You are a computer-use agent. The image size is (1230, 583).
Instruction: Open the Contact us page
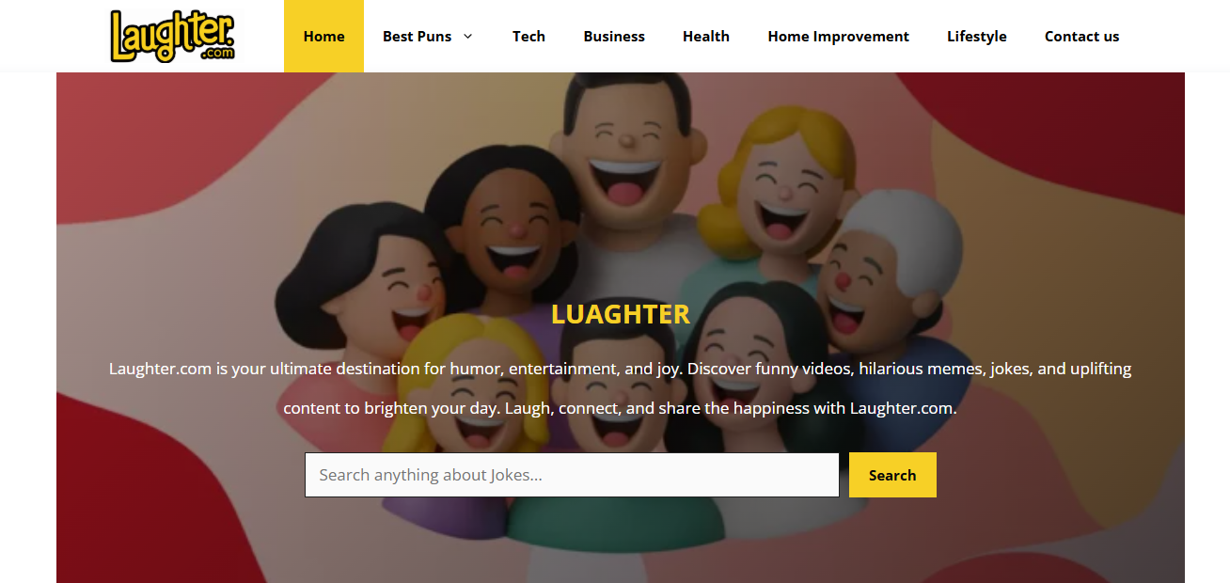tap(1081, 36)
